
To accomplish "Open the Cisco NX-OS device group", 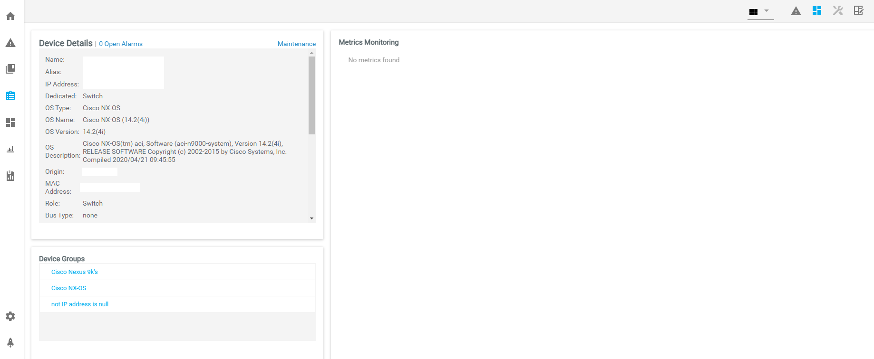I will coord(69,288).
